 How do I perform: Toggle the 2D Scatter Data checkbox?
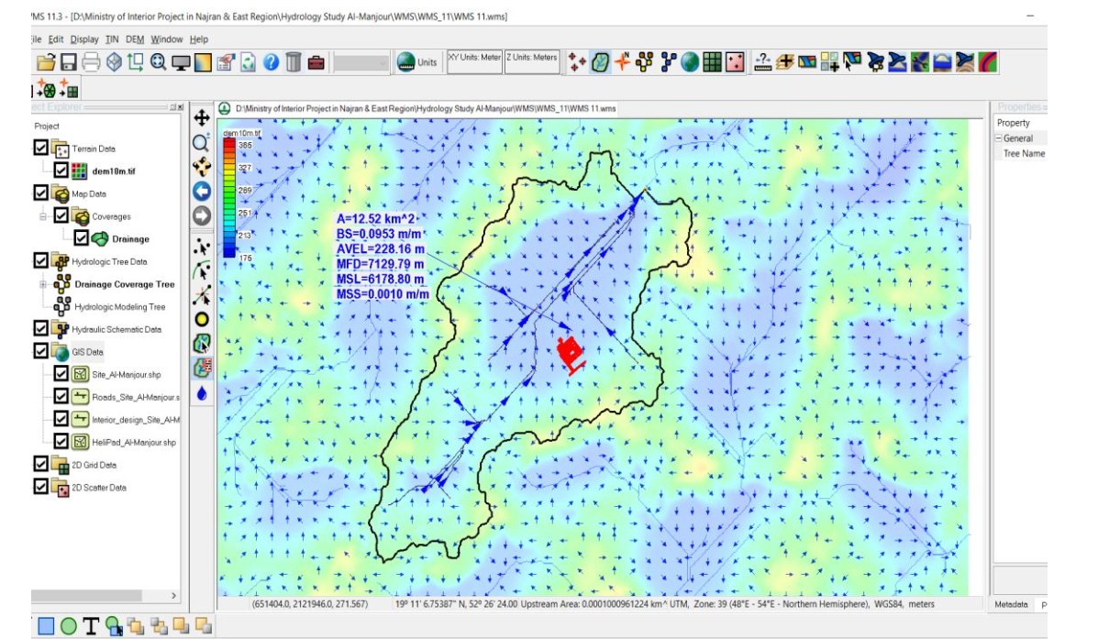coord(40,487)
